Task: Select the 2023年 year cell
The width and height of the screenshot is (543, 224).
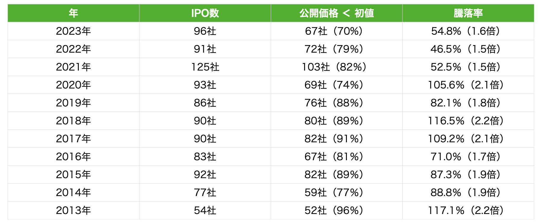Action: coord(73,31)
